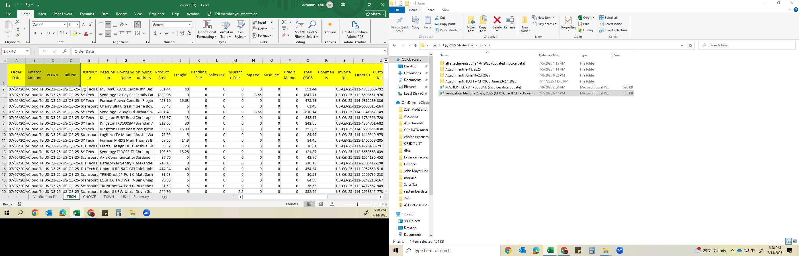Decrease font size in Excel ribbon
This screenshot has height=256, width=799.
91,24
